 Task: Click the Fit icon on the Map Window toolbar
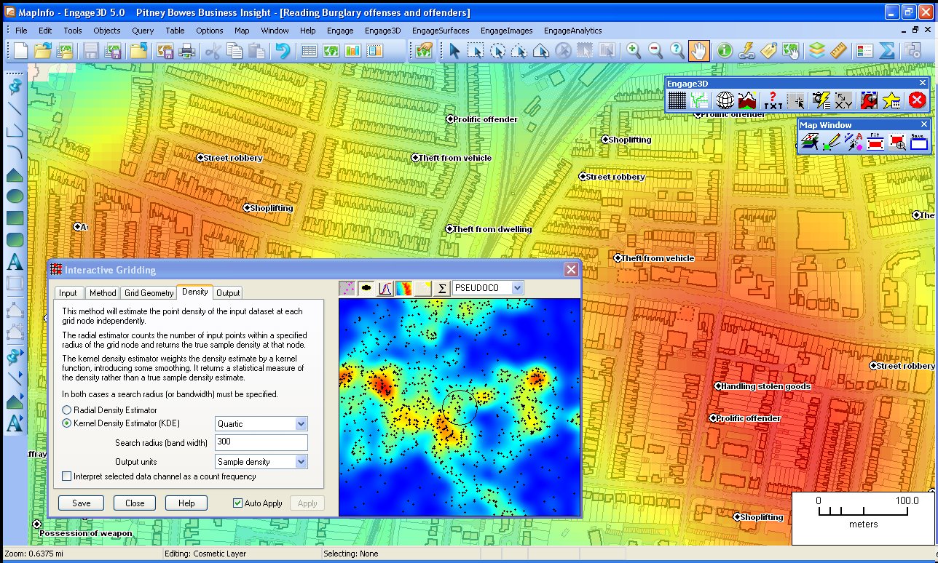pyautogui.click(x=874, y=140)
